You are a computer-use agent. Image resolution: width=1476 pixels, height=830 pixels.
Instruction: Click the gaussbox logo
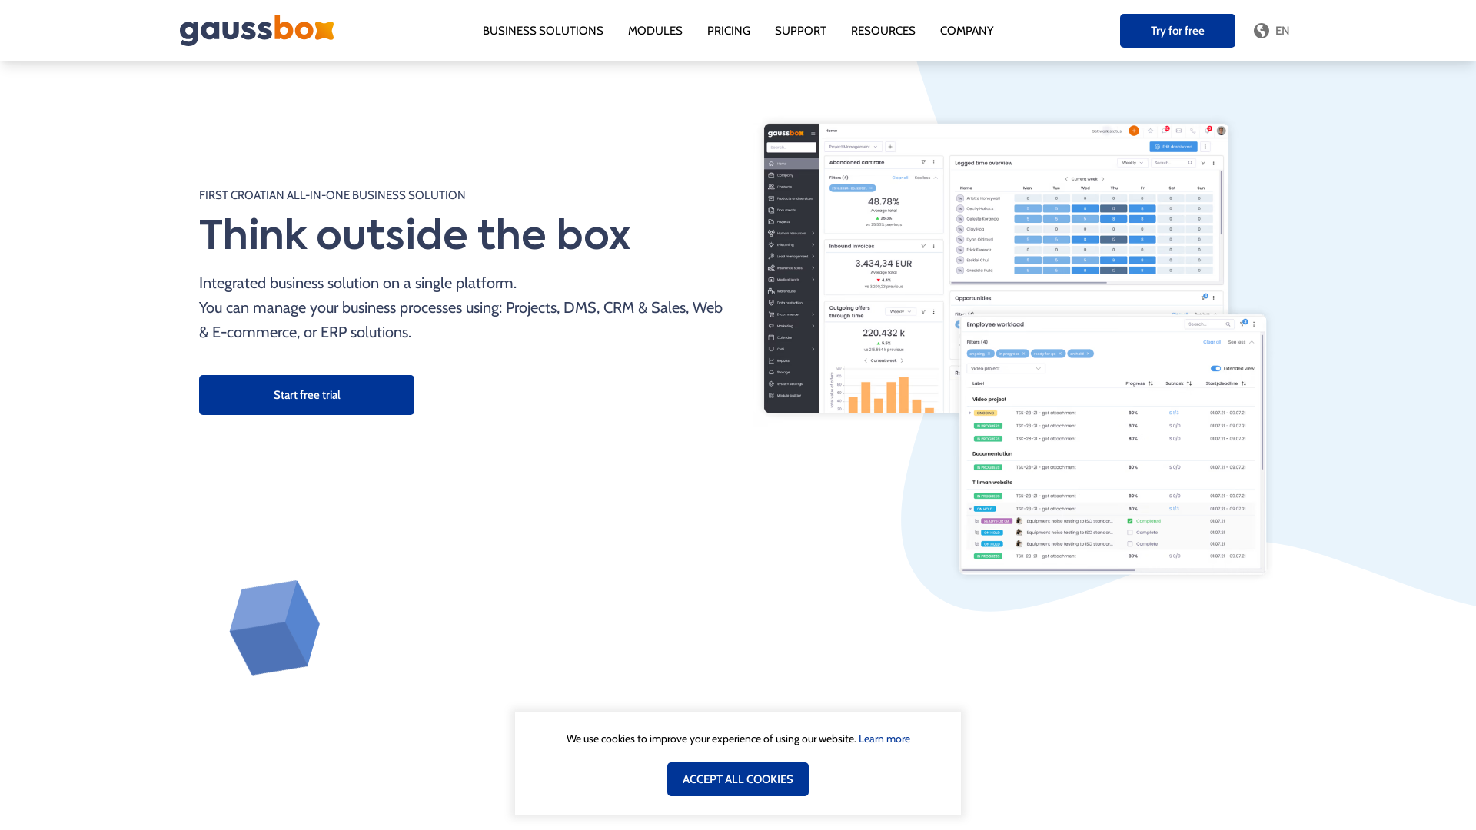(x=257, y=31)
